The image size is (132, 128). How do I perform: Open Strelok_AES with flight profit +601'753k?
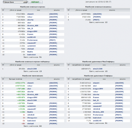coord(33,95)
